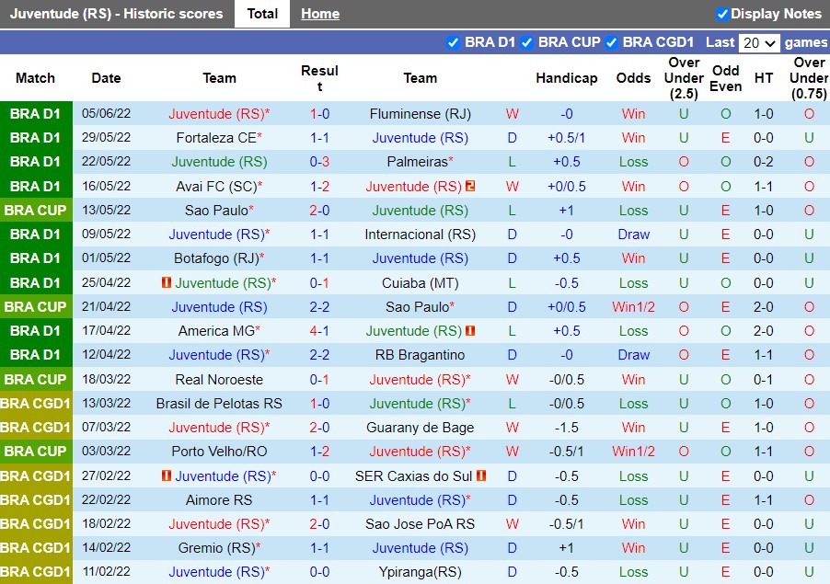830x584 pixels.
Task: Click HT score 0-2 in Palmeiras row
Action: pos(764,162)
